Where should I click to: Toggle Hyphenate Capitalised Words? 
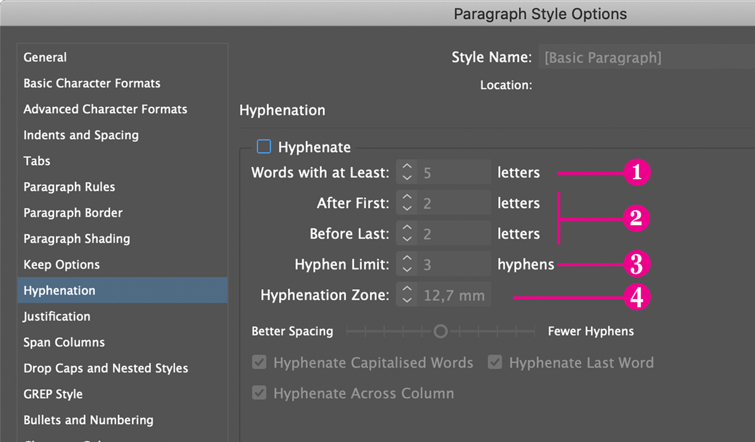pos(259,362)
